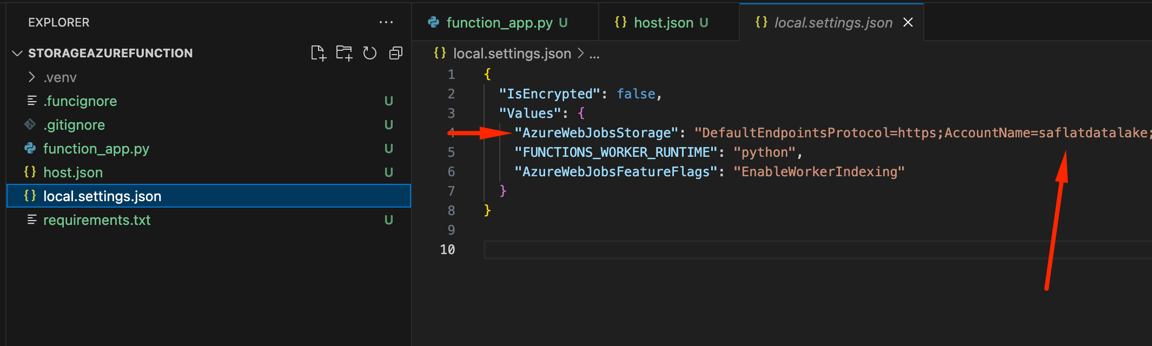Click the false value on line 2
The image size is (1152, 346).
(x=636, y=94)
